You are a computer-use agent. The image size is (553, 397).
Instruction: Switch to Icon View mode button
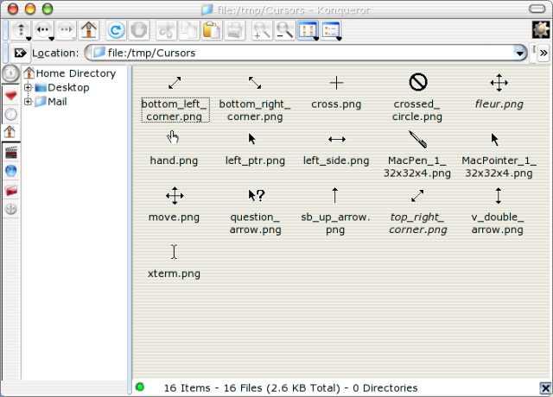tap(307, 30)
